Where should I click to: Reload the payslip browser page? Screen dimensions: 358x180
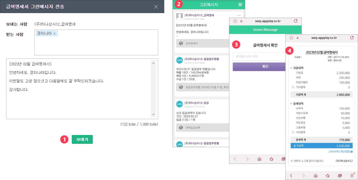pyautogui.click(x=352, y=38)
